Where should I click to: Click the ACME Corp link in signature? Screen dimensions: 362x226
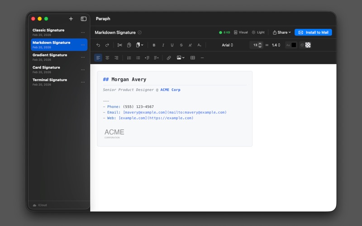pyautogui.click(x=171, y=89)
